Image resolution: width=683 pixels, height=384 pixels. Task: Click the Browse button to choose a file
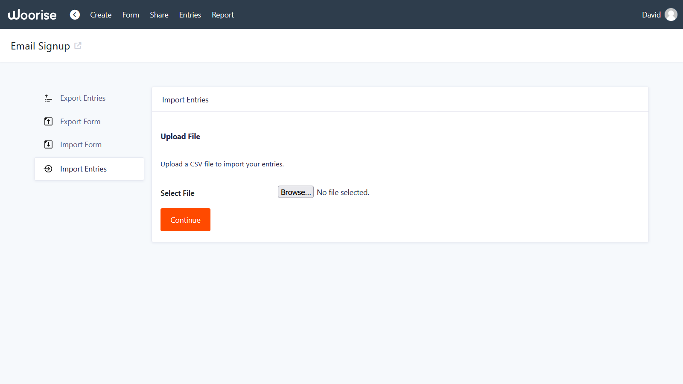[x=295, y=192]
